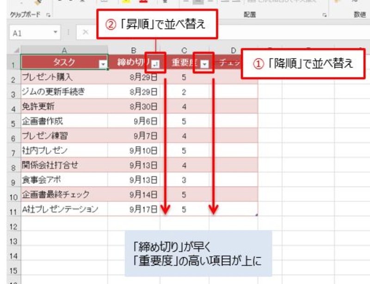
Task: Select the column A header
Action: click(64, 50)
